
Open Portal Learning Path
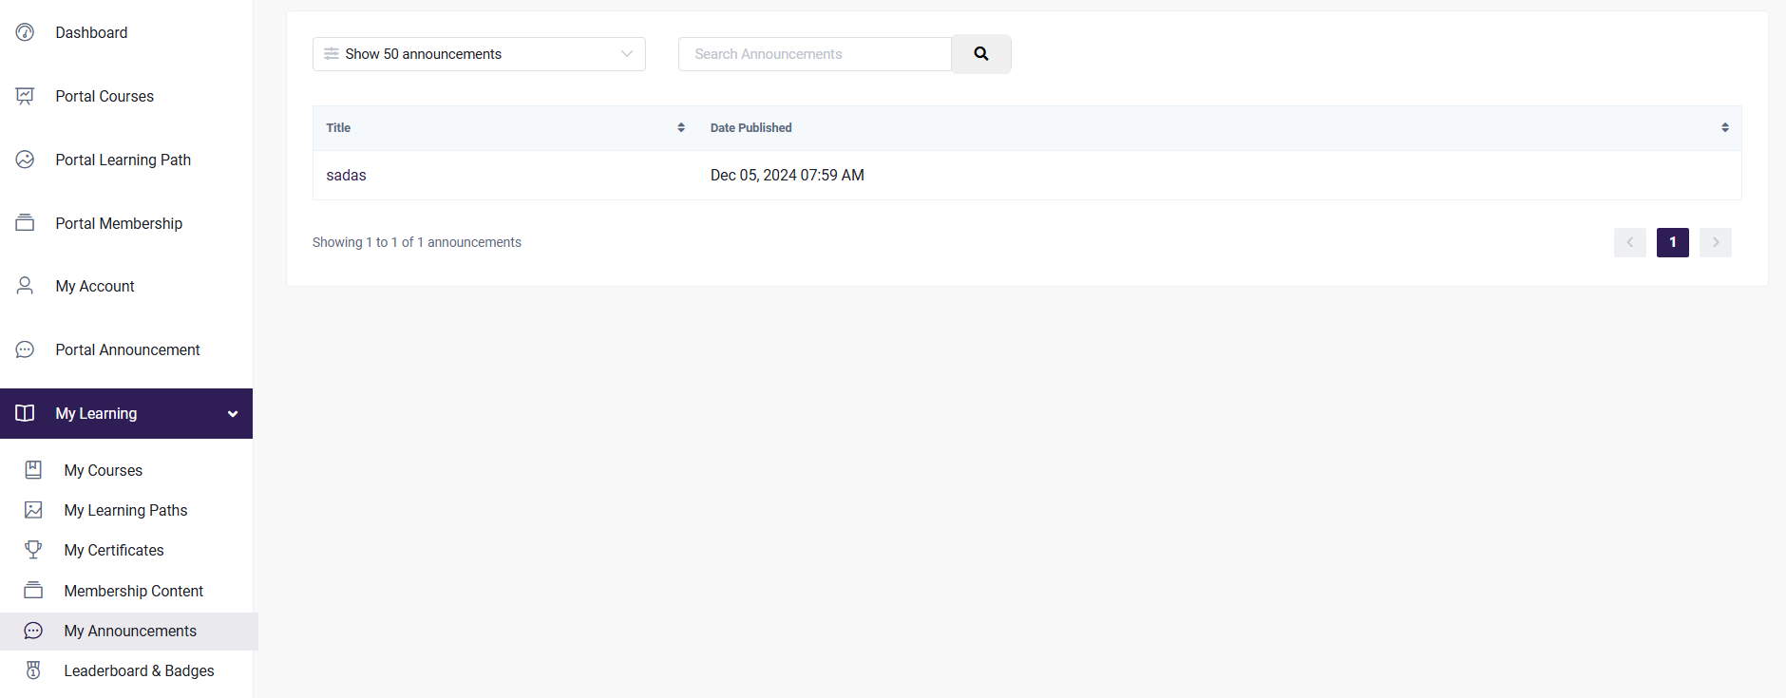pos(123,160)
